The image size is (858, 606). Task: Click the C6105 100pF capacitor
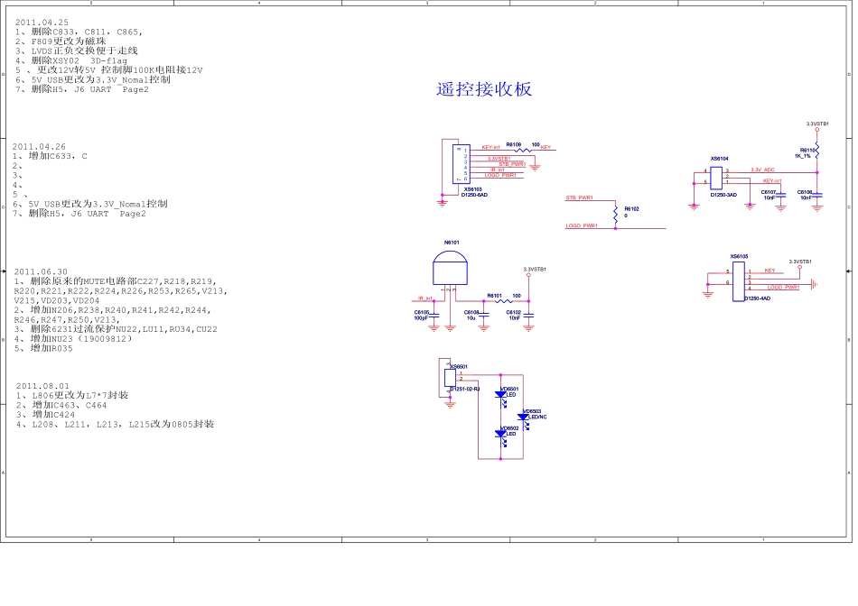pyautogui.click(x=434, y=315)
